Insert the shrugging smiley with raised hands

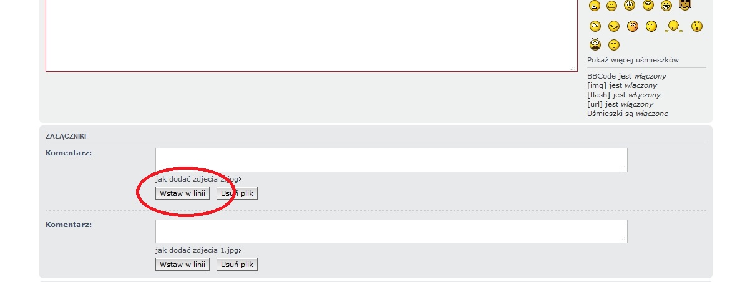click(673, 26)
